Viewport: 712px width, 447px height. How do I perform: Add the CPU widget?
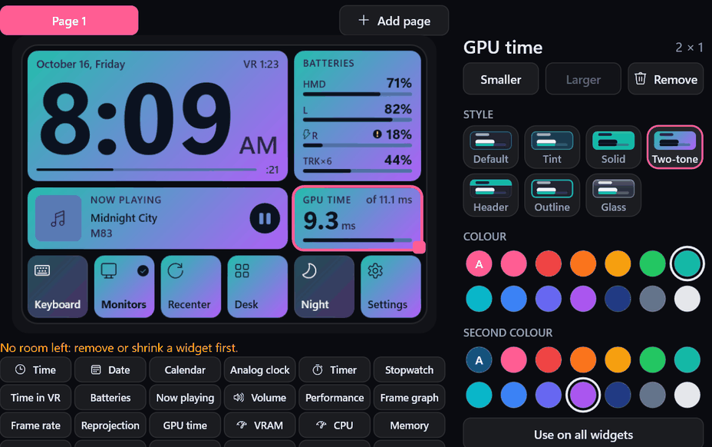[x=335, y=425]
